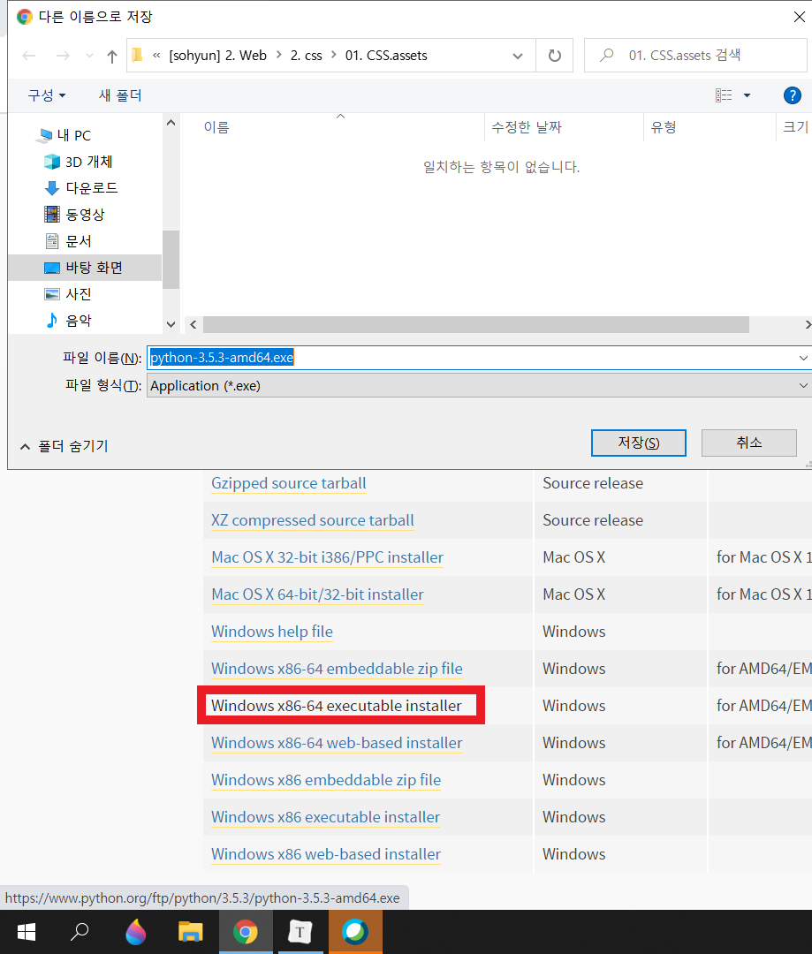The width and height of the screenshot is (812, 954).
Task: Open the Windows help file link
Action: coord(272,632)
